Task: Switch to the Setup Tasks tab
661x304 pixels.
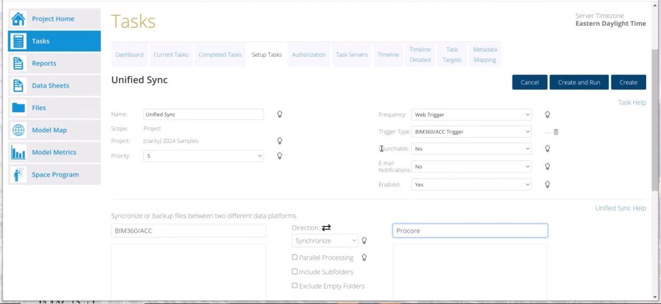Action: point(267,55)
